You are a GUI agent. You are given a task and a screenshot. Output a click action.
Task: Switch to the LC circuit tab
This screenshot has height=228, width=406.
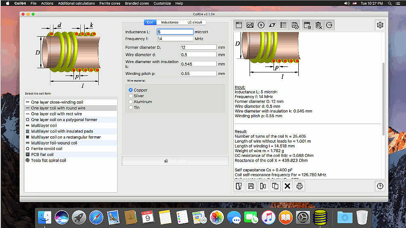pyautogui.click(x=194, y=22)
